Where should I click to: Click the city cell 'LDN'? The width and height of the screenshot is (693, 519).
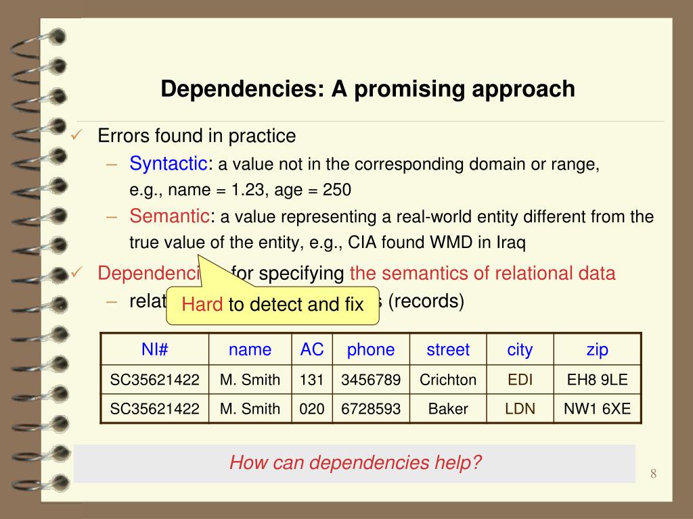(520, 409)
